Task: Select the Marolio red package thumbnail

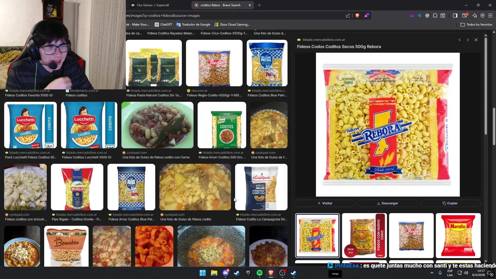Action: [x=458, y=236]
